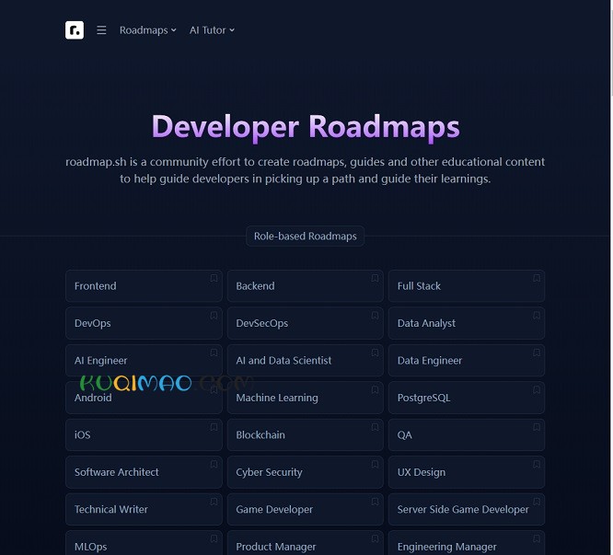
Task: Open the UX Design roadmap card
Action: pos(467,472)
